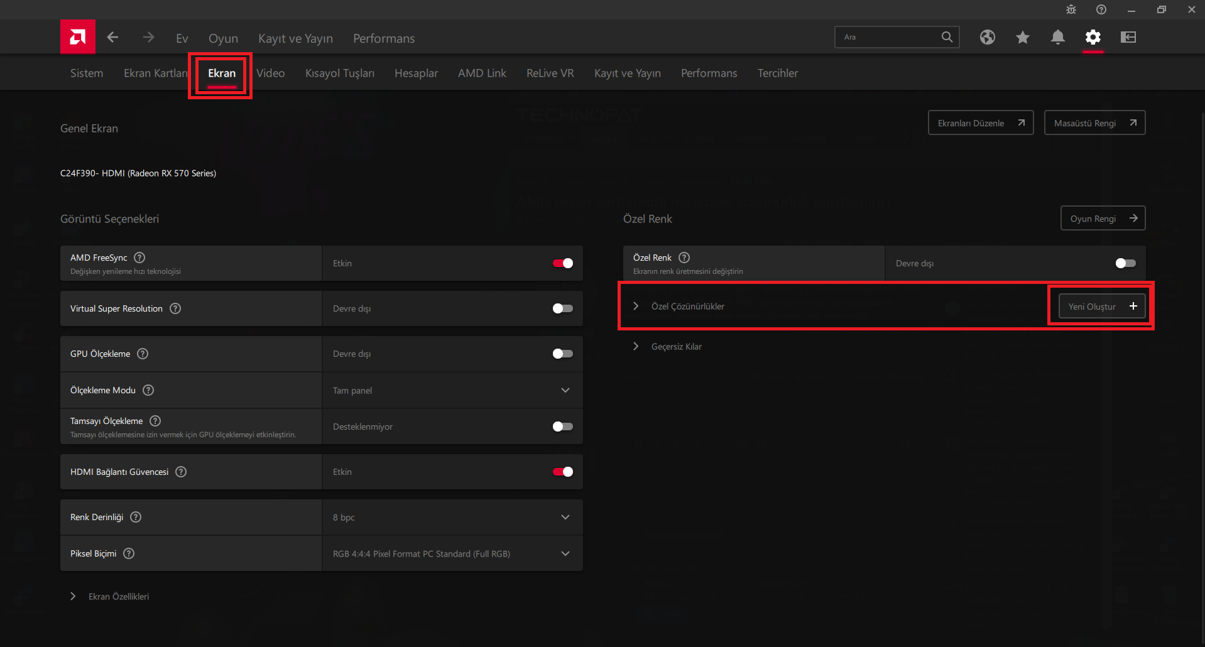
Task: Minimize the Radeon Software window
Action: pyautogui.click(x=1131, y=9)
